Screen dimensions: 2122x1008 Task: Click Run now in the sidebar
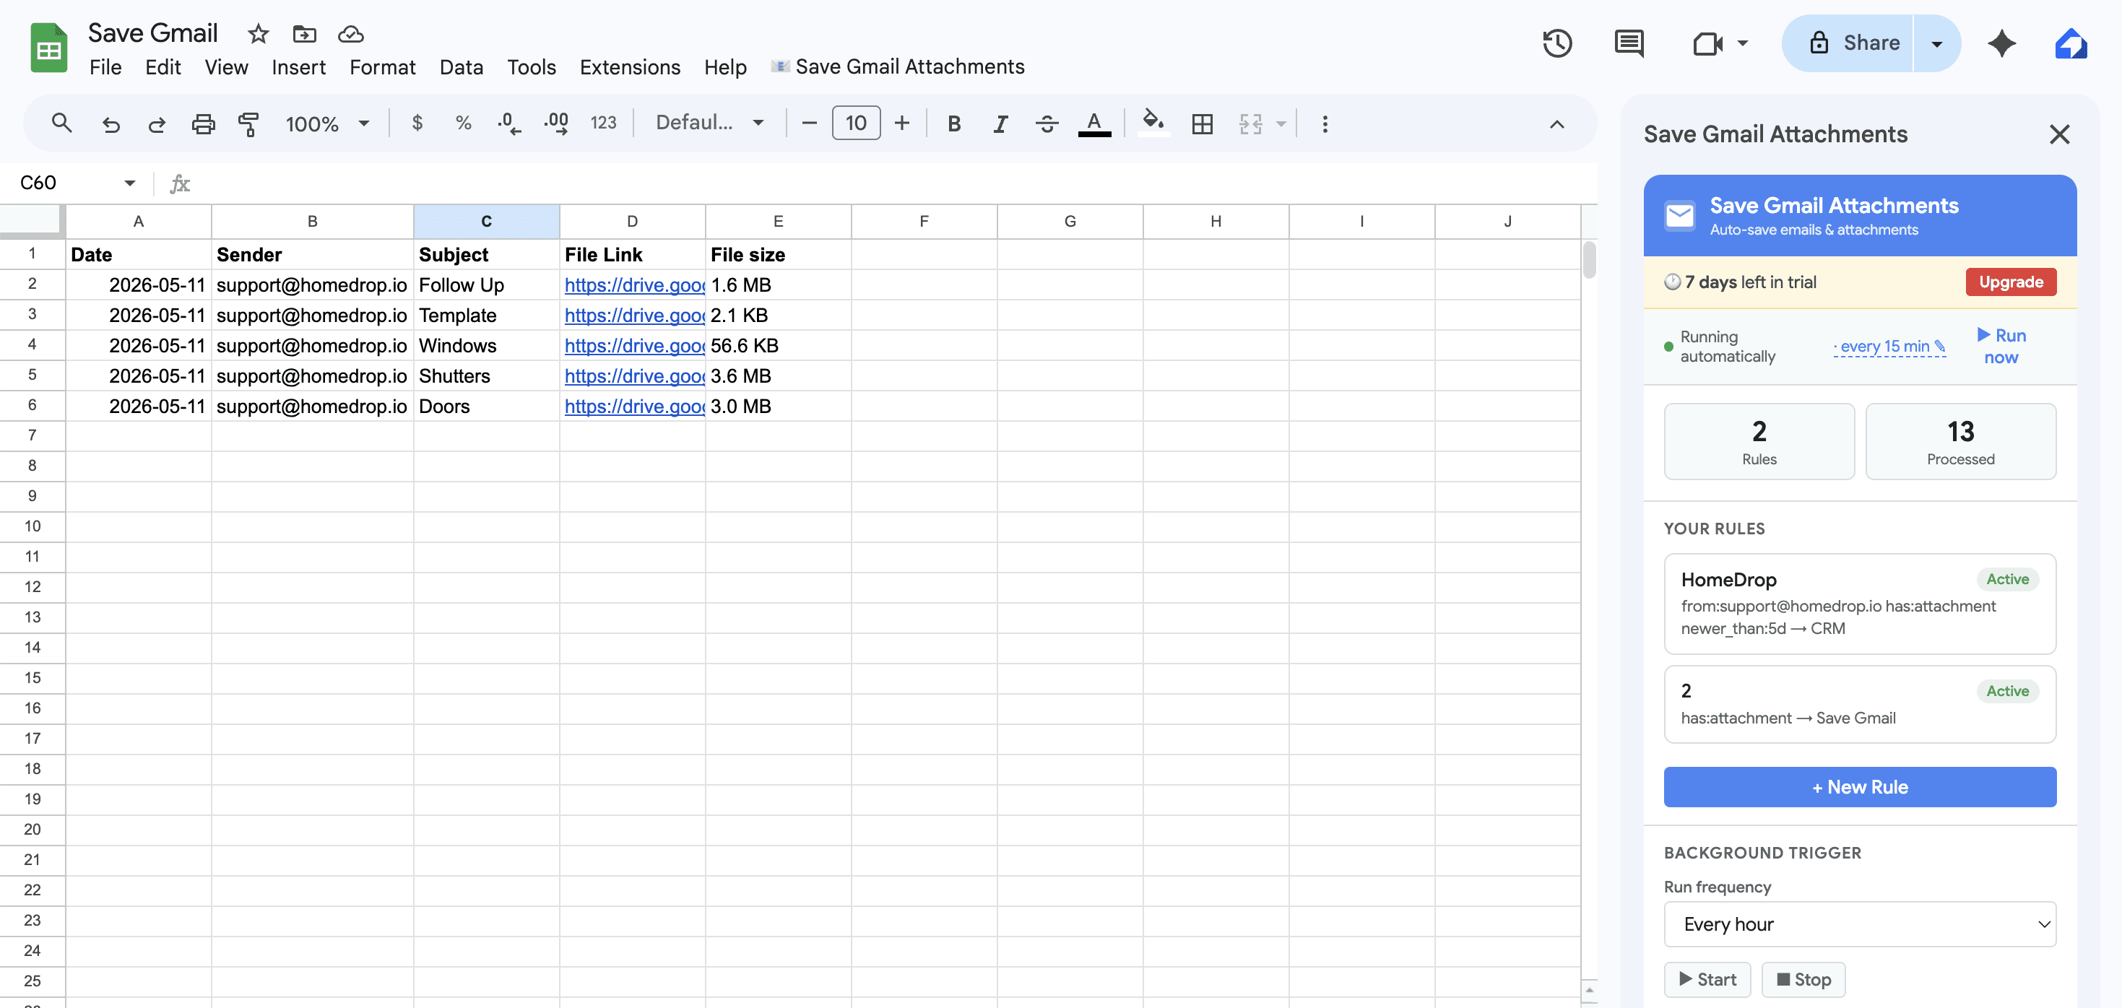pyautogui.click(x=2001, y=346)
